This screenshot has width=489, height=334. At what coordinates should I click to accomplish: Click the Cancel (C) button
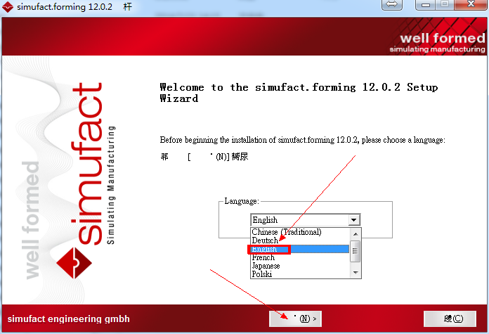(450, 319)
